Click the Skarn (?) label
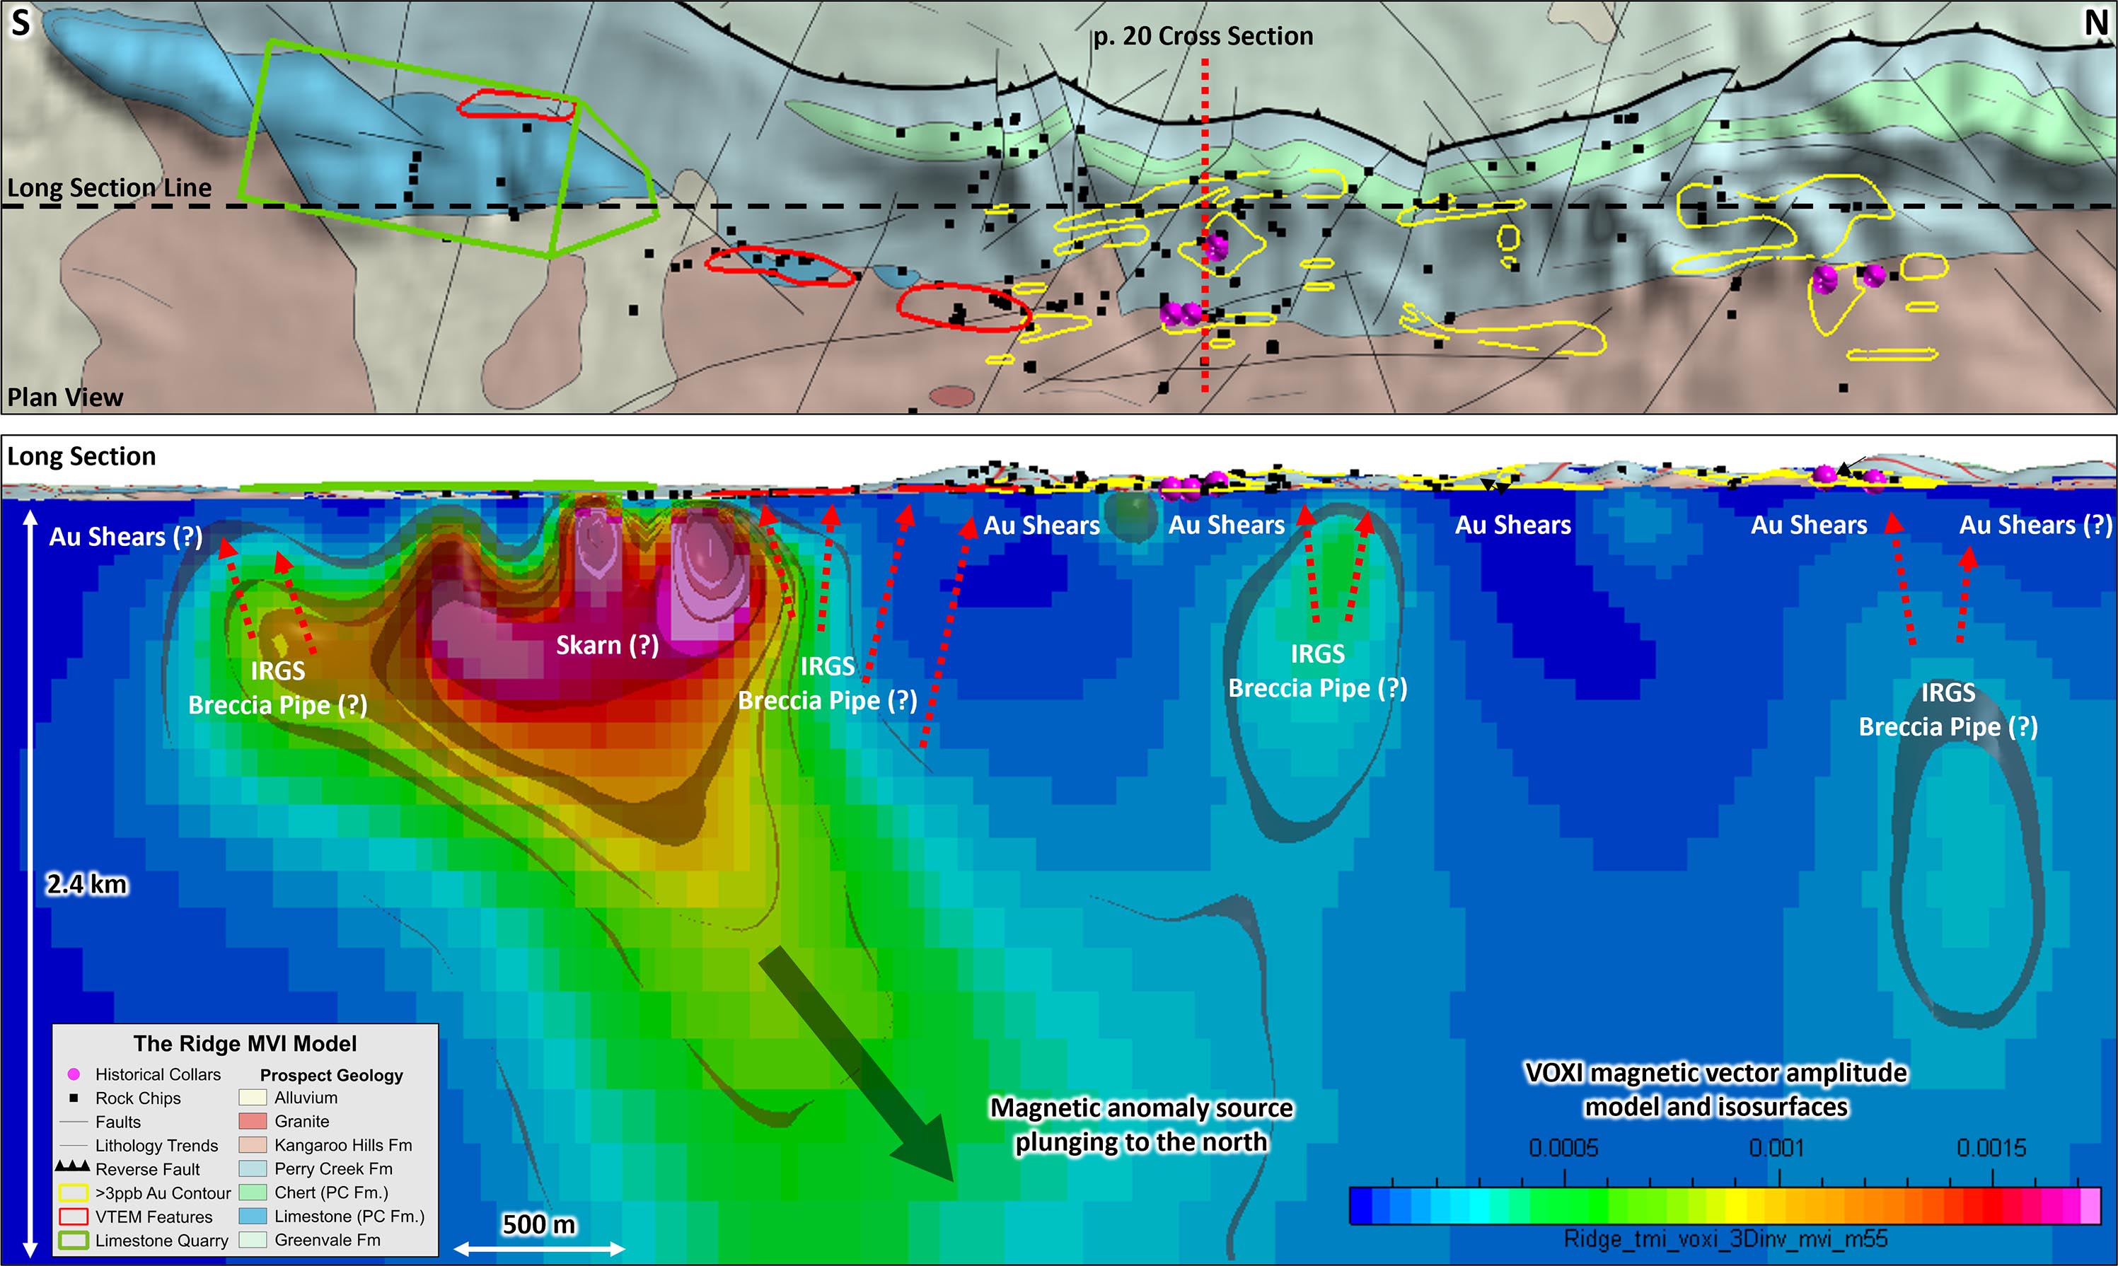2118x1266 pixels. coord(608,645)
